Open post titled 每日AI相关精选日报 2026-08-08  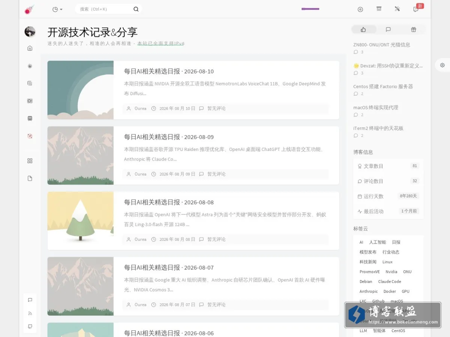click(x=169, y=202)
